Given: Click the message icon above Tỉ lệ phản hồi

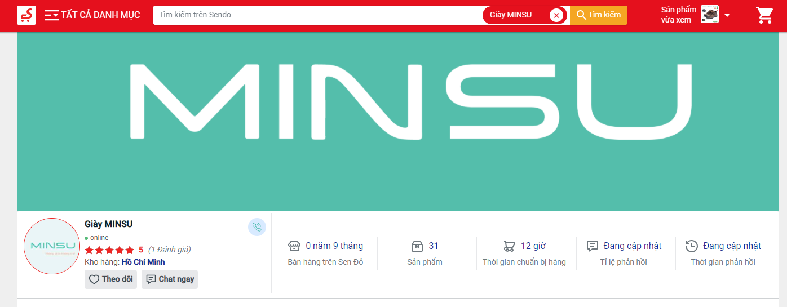Looking at the screenshot, I should (x=593, y=246).
